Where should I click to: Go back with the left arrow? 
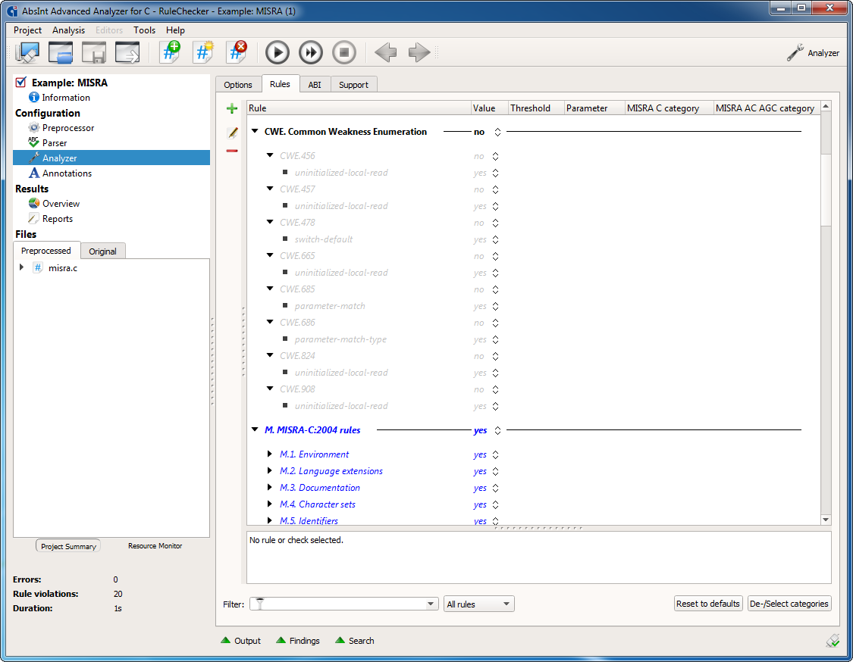tap(385, 53)
